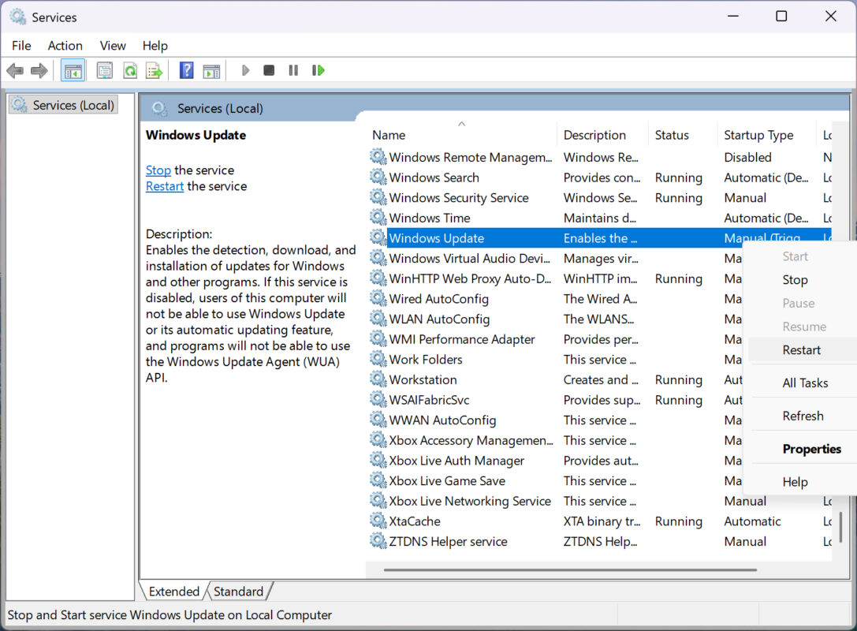Click the Properties toolbar icon
Viewport: 857px width, 631px height.
[x=104, y=70]
